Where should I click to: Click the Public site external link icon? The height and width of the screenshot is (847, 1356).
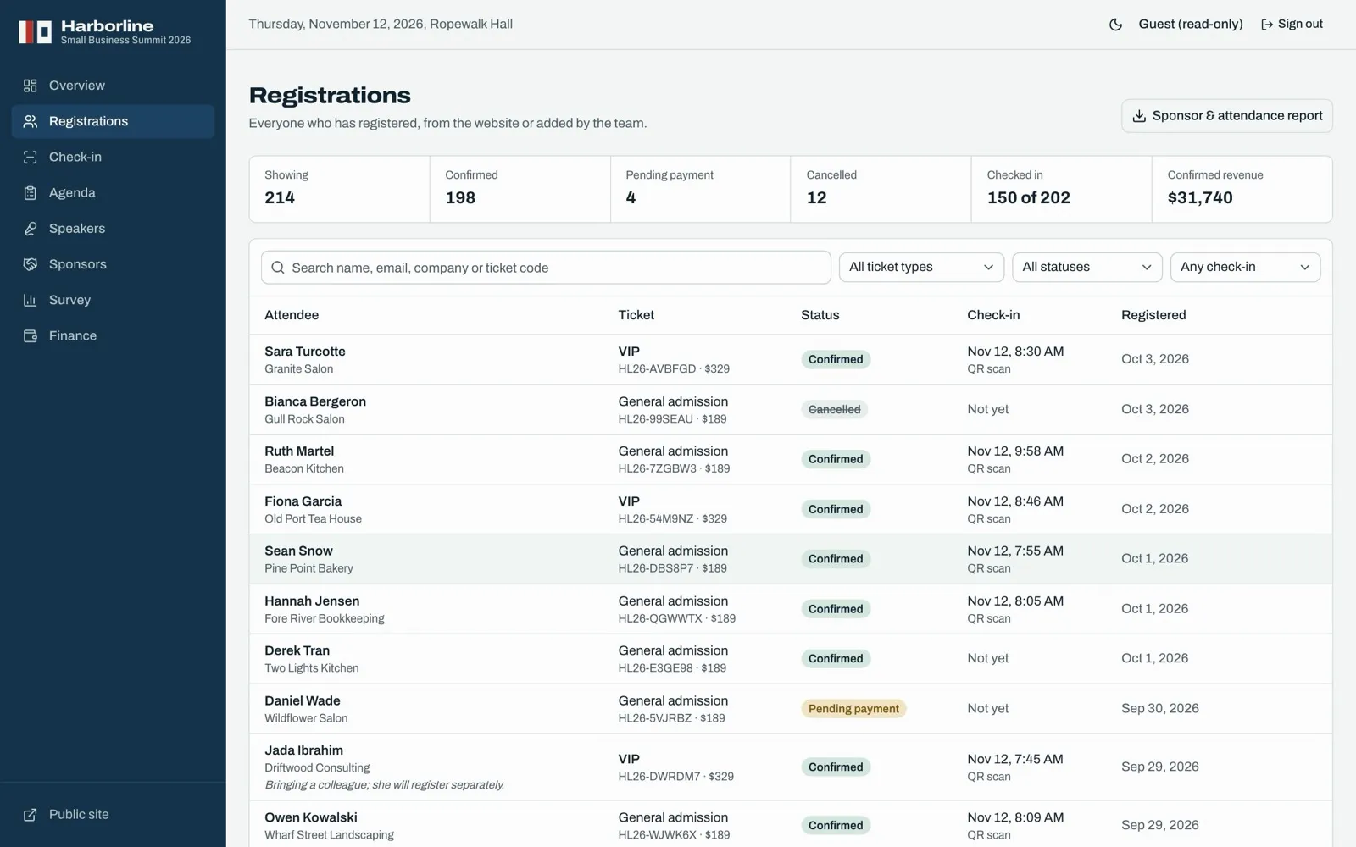click(31, 815)
